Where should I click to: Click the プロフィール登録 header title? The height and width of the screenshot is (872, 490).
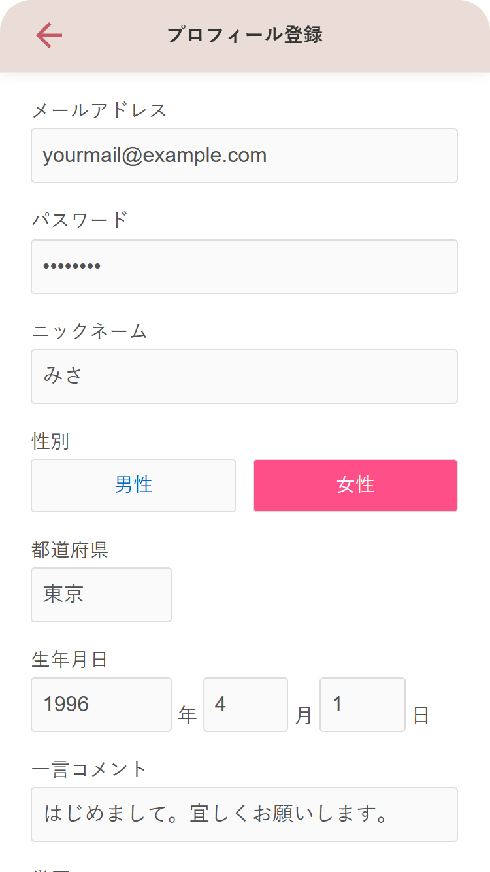click(245, 35)
